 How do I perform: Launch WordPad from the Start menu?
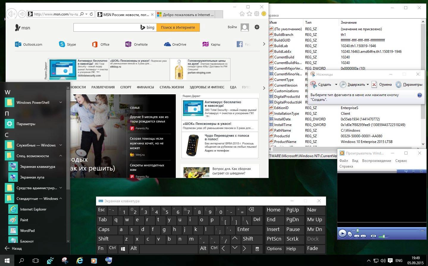click(x=35, y=230)
